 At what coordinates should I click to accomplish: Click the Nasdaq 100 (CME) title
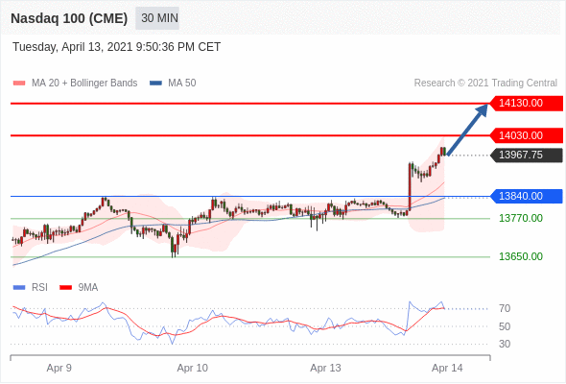tap(69, 18)
